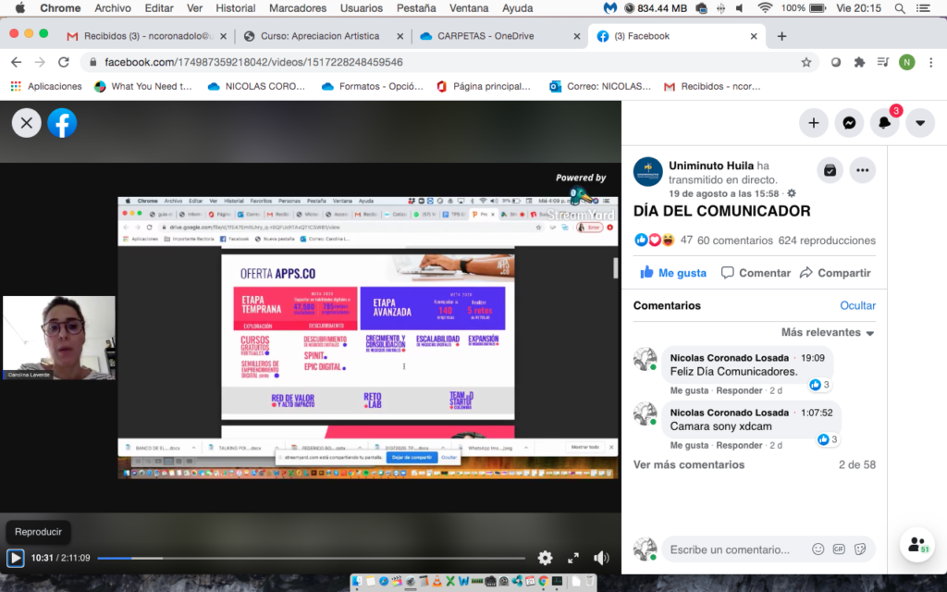Reply to the Feliz Día Comunicadores comment
The height and width of the screenshot is (592, 947).
(739, 390)
